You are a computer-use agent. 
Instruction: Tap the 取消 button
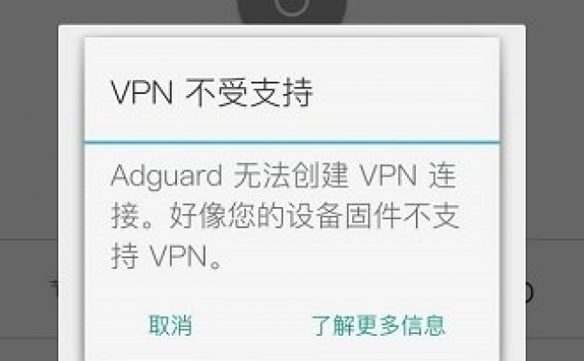[x=170, y=325]
